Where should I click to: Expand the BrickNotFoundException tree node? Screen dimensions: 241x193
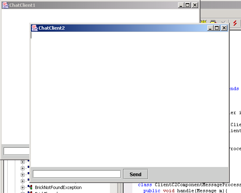pos(22,187)
